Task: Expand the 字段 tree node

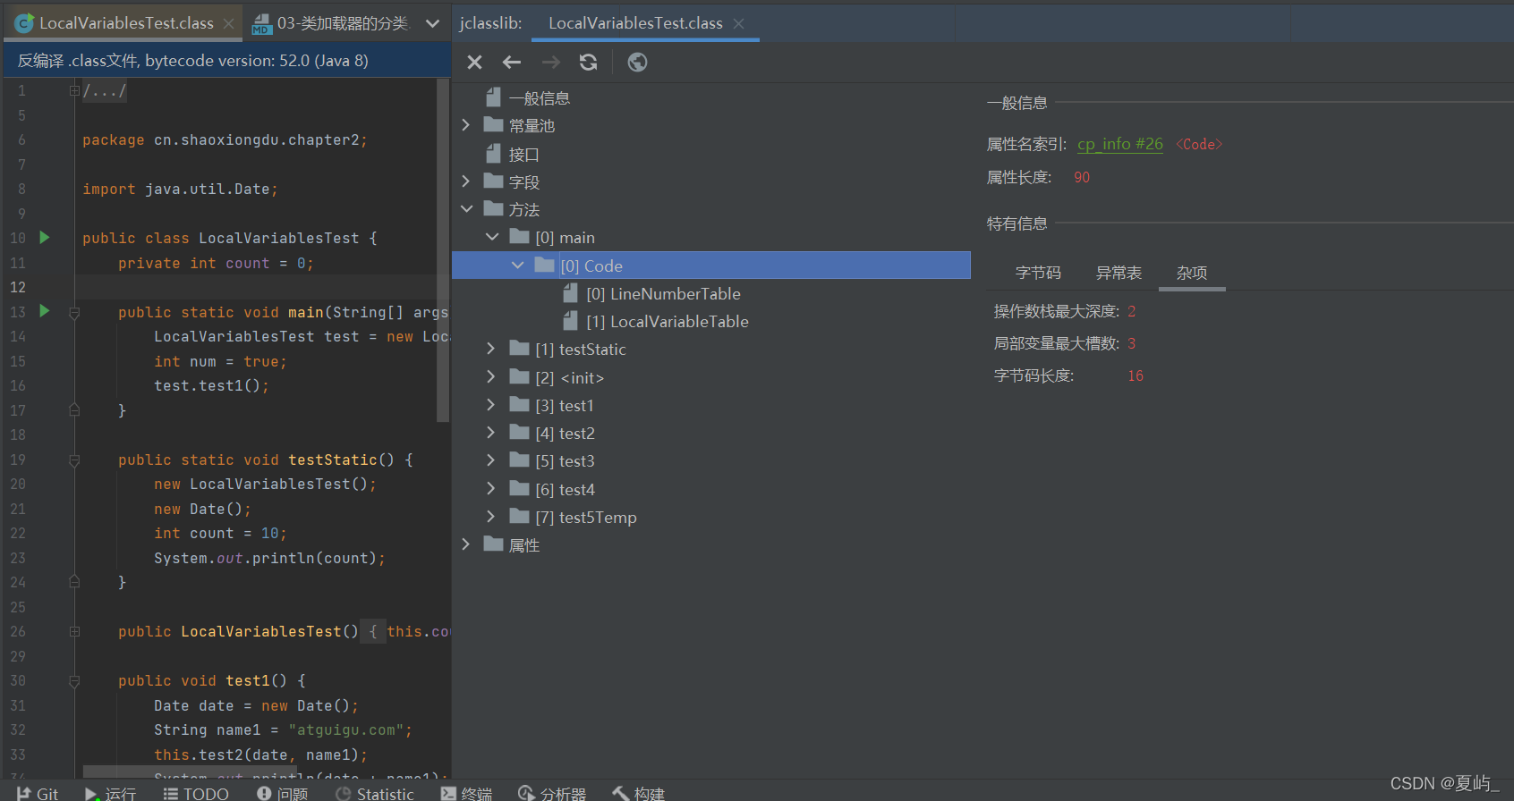Action: pos(465,181)
